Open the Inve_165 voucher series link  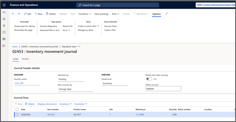(19, 83)
